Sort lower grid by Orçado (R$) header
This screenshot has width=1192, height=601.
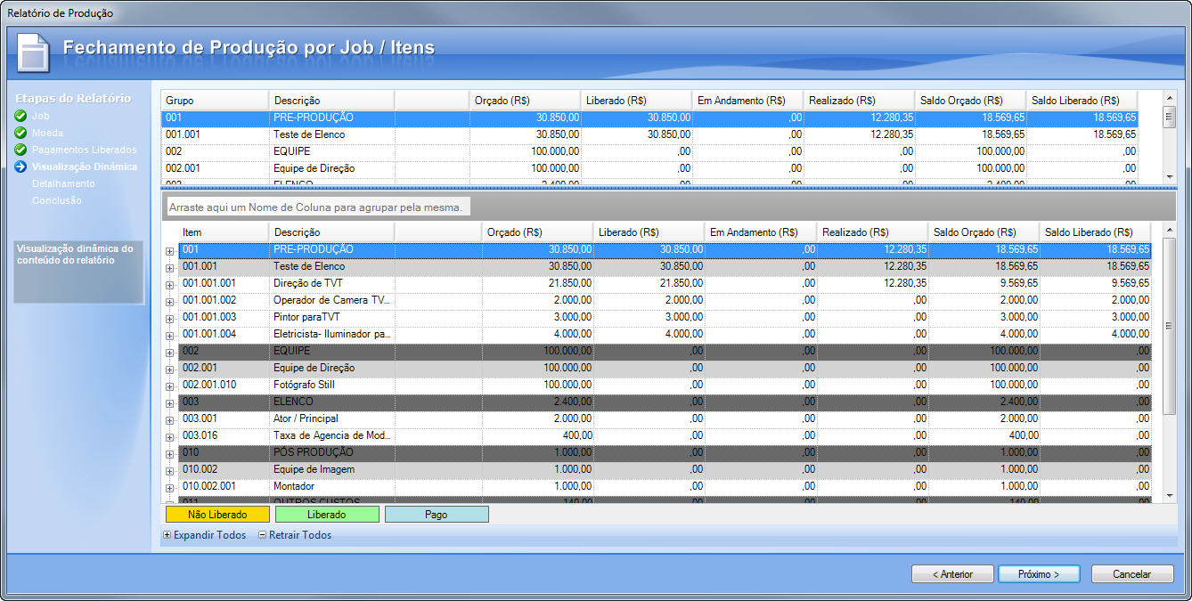pos(537,232)
